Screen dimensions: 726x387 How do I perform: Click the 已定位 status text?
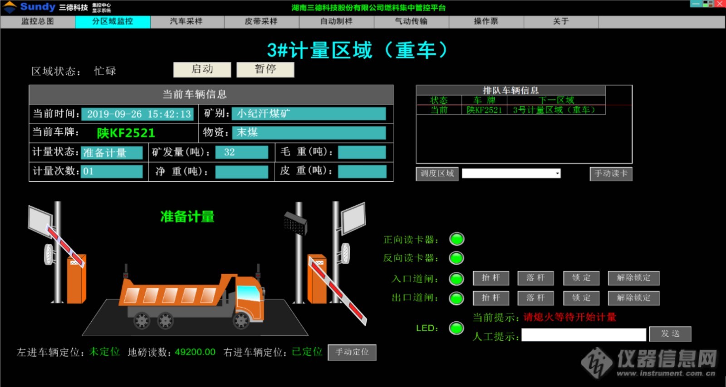pos(307,352)
